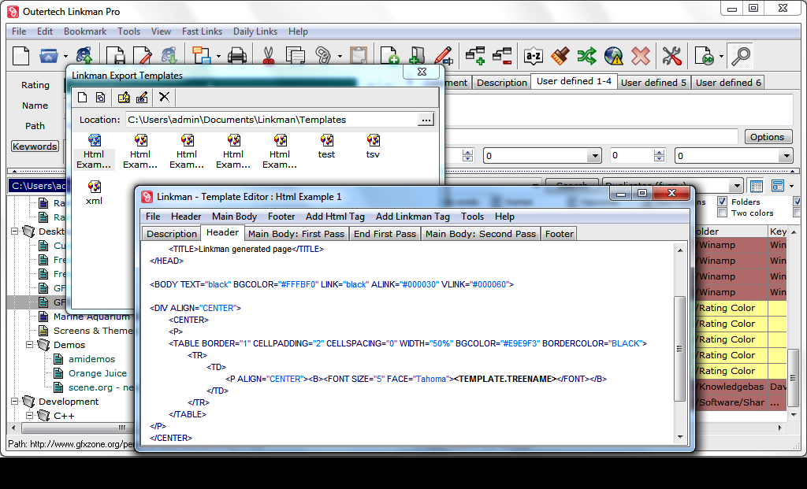Click the blue open folder icon in main toolbar
The height and width of the screenshot is (489, 807).
48,56
